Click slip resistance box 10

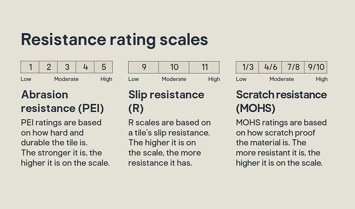(174, 67)
